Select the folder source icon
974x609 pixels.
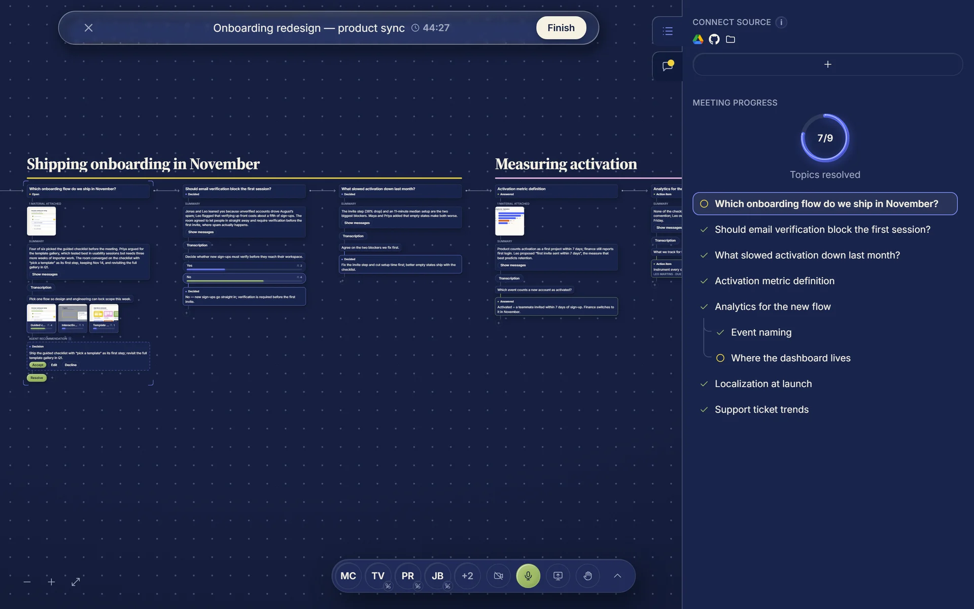pyautogui.click(x=730, y=40)
